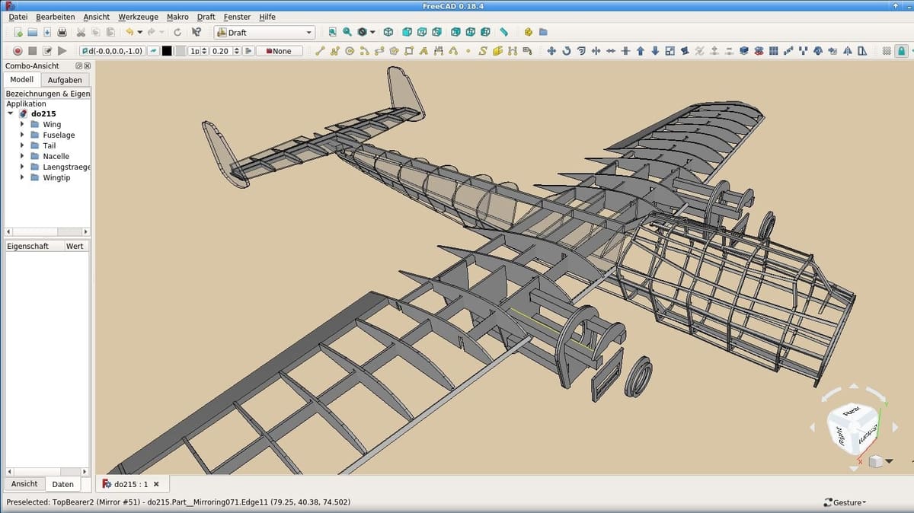Select the Draft Line tool
The height and width of the screenshot is (513, 914).
[321, 51]
